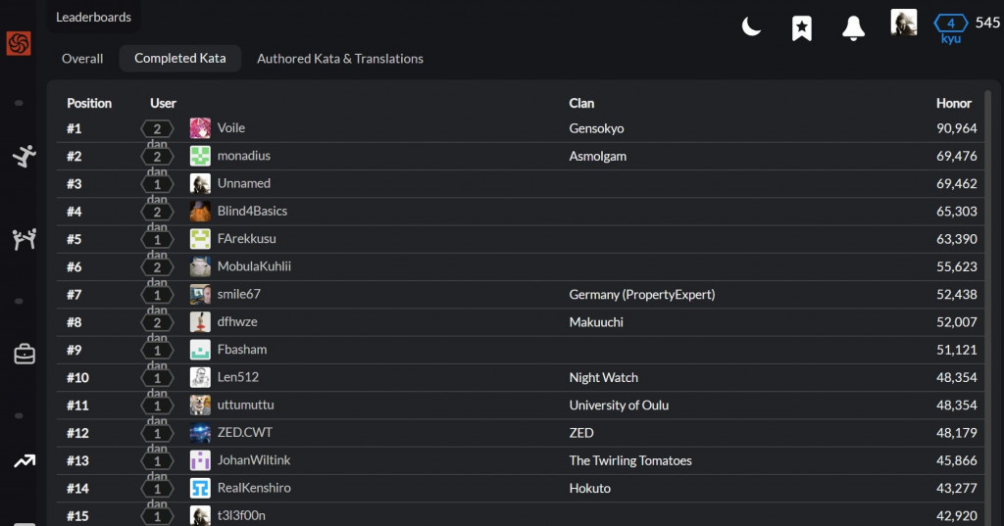This screenshot has height=526, width=1004.
Task: Open the user profile link for Voile
Action: click(x=231, y=128)
